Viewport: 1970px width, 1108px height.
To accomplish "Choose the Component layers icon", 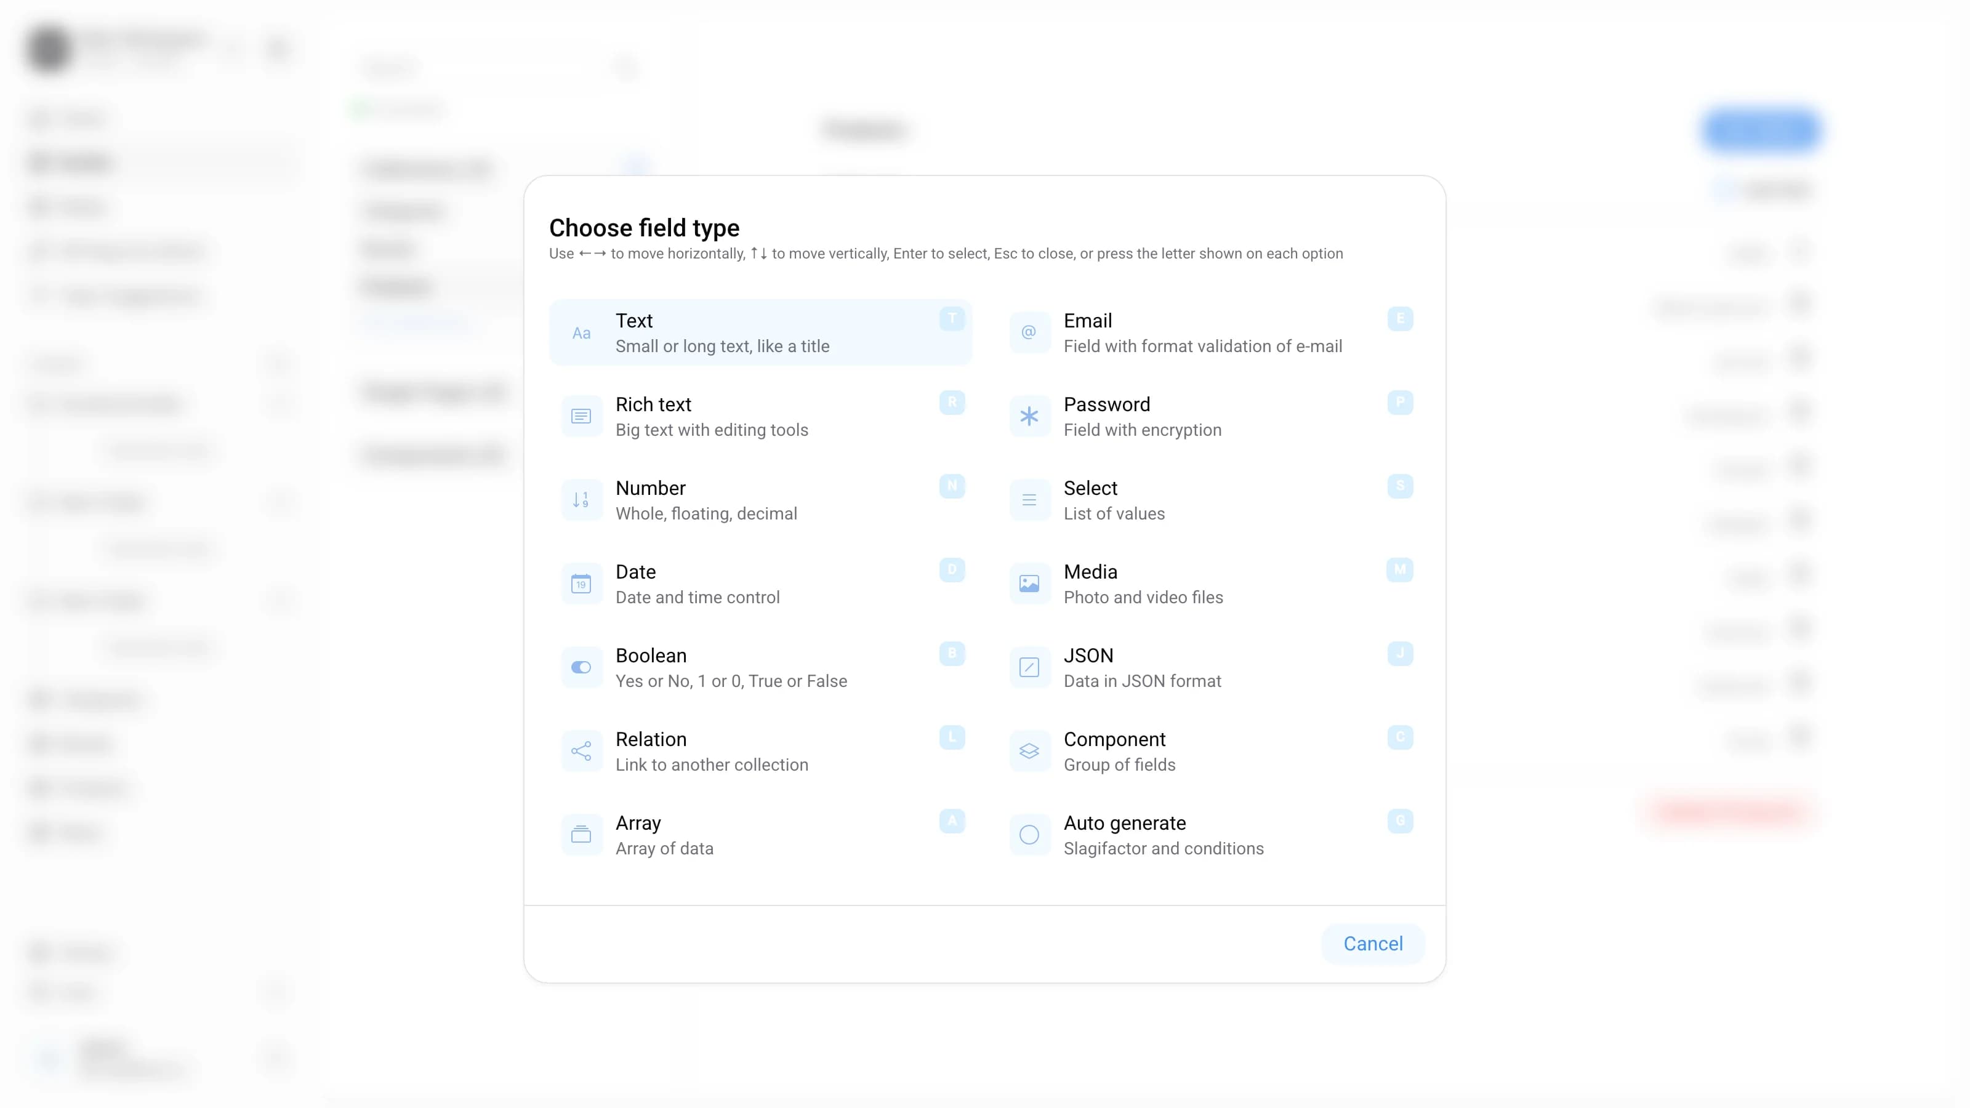I will click(x=1029, y=752).
